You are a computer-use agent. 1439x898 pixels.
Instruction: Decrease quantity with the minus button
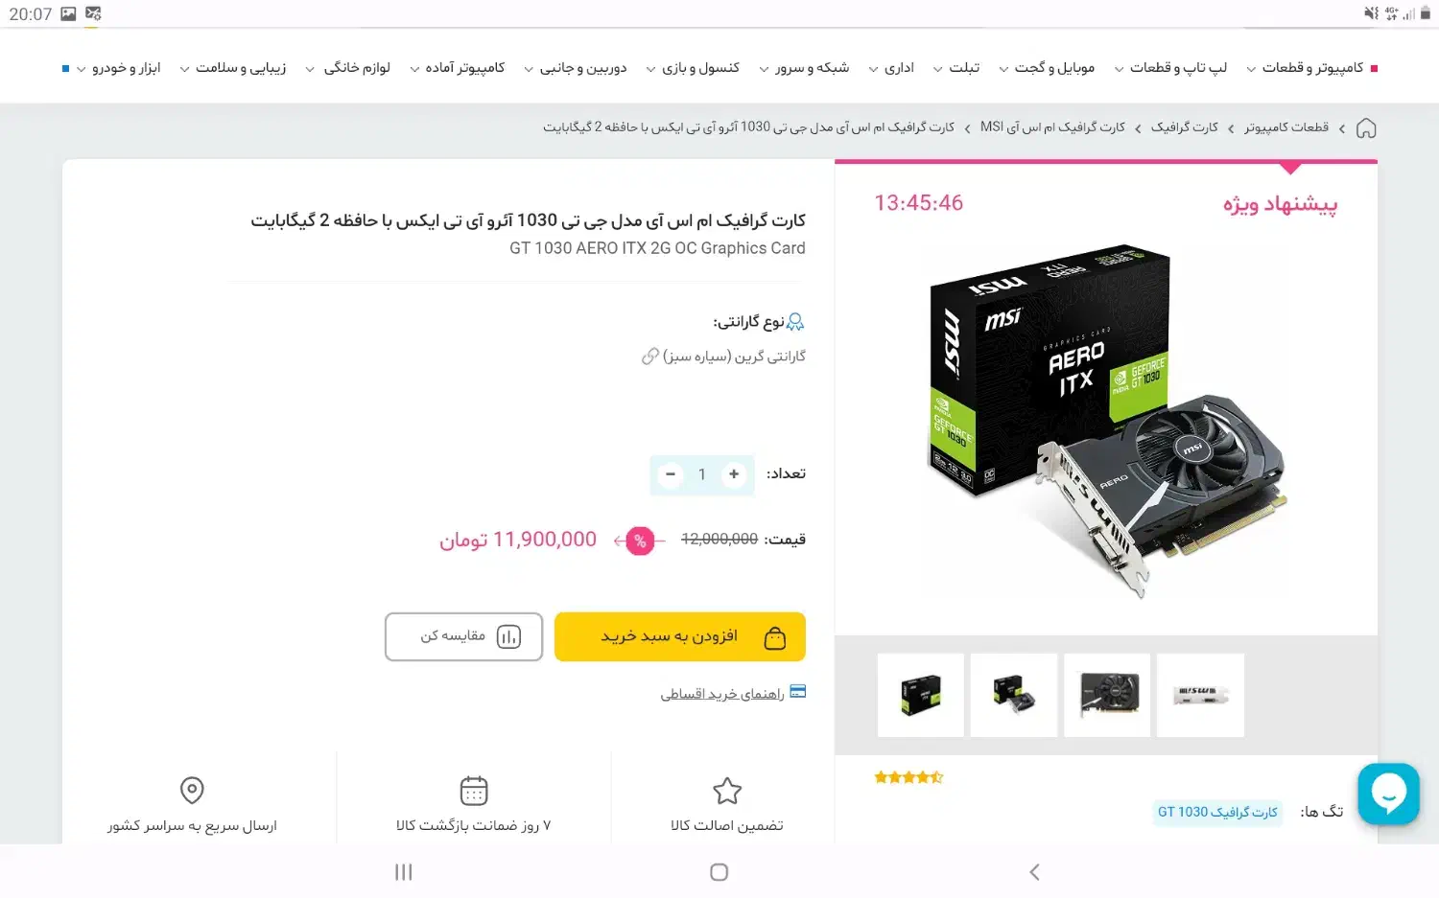[x=671, y=474]
